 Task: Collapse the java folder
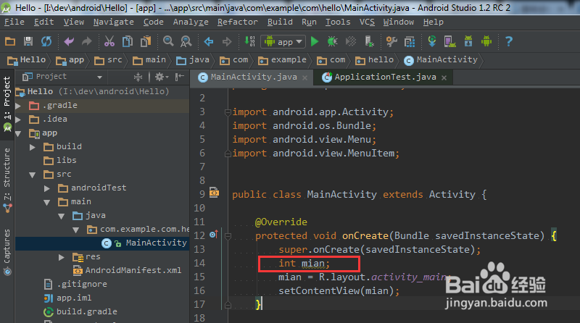[x=62, y=217]
